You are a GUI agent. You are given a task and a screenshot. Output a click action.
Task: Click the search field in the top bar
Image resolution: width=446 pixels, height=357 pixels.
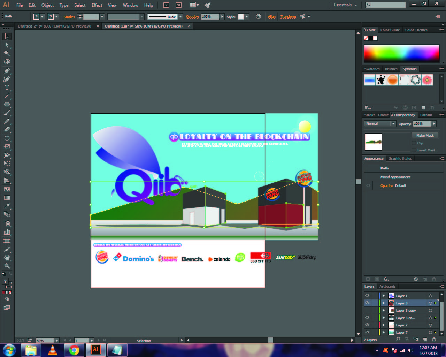385,5
